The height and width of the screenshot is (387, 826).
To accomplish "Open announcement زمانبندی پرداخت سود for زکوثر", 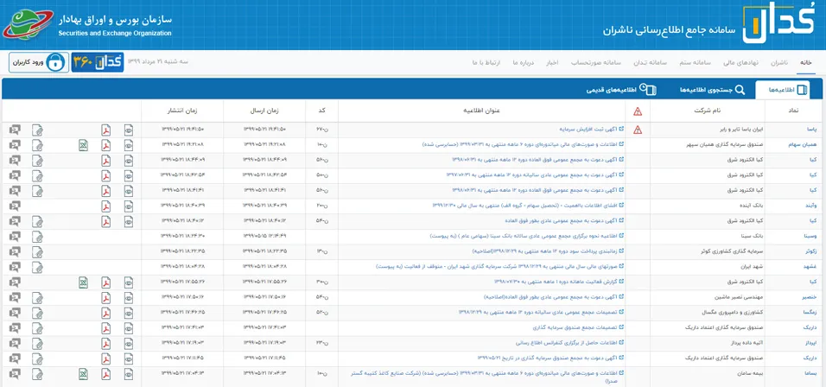I will [x=543, y=251].
